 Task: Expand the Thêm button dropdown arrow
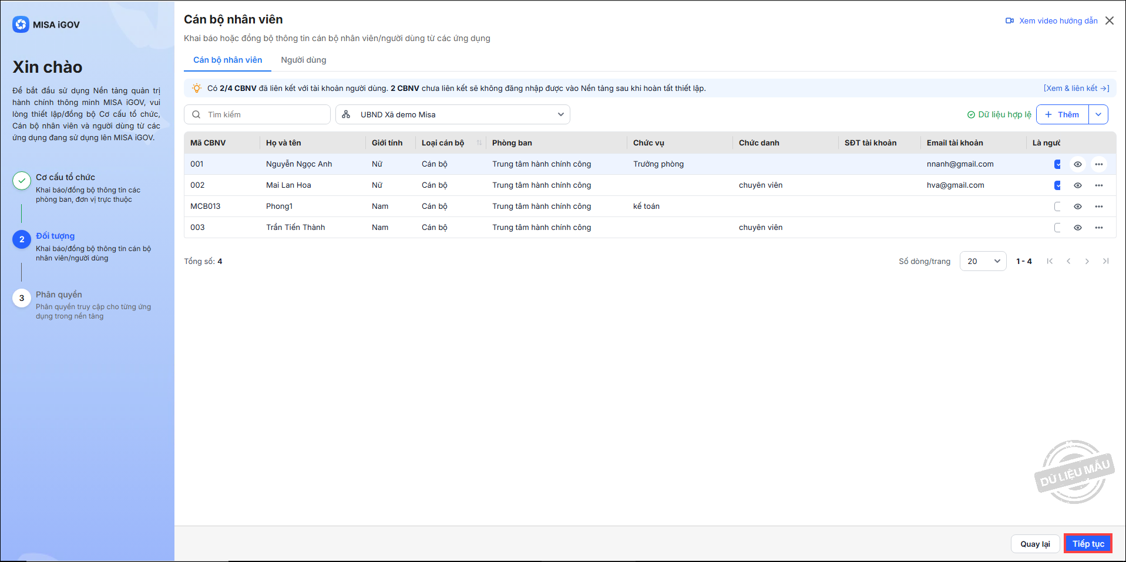1098,114
